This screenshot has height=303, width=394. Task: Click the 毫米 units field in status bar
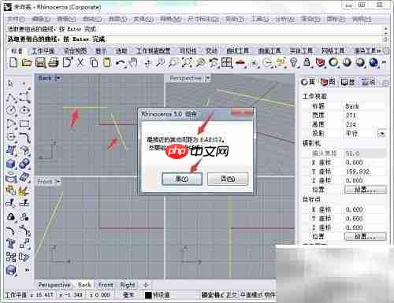(x=128, y=295)
